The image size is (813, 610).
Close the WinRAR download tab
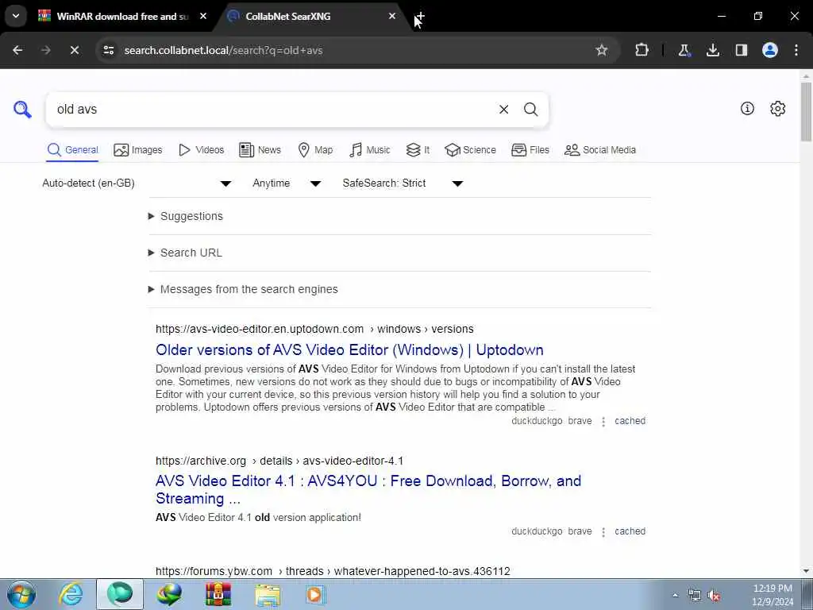pyautogui.click(x=203, y=16)
